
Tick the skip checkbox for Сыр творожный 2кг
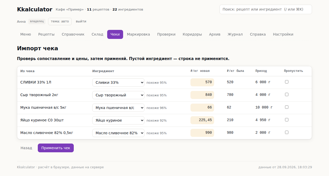287,94
